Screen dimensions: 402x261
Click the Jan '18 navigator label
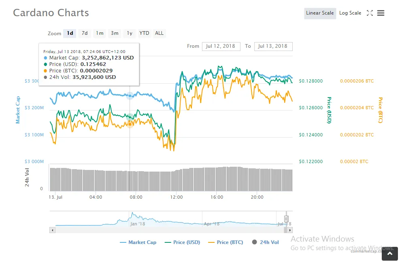[x=138, y=224]
